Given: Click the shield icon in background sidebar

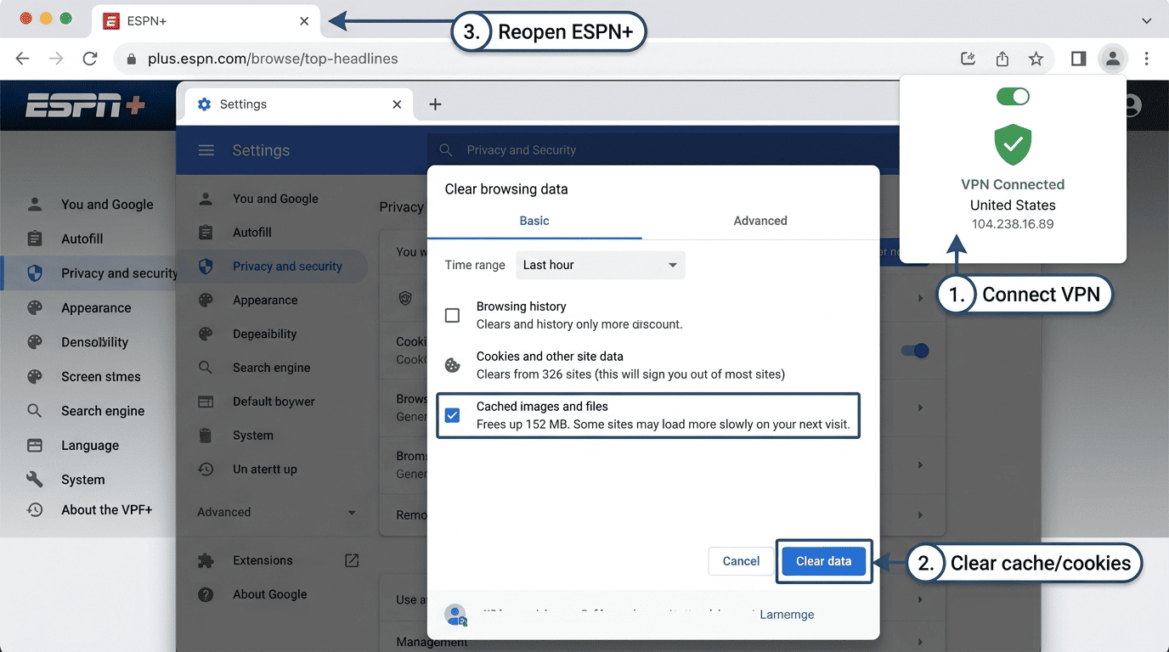Looking at the screenshot, I should click(35, 273).
